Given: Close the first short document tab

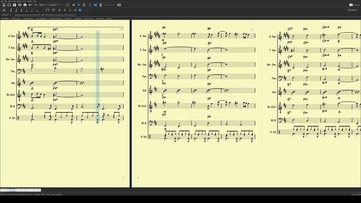Looking at the screenshot, I should tap(10, 15).
